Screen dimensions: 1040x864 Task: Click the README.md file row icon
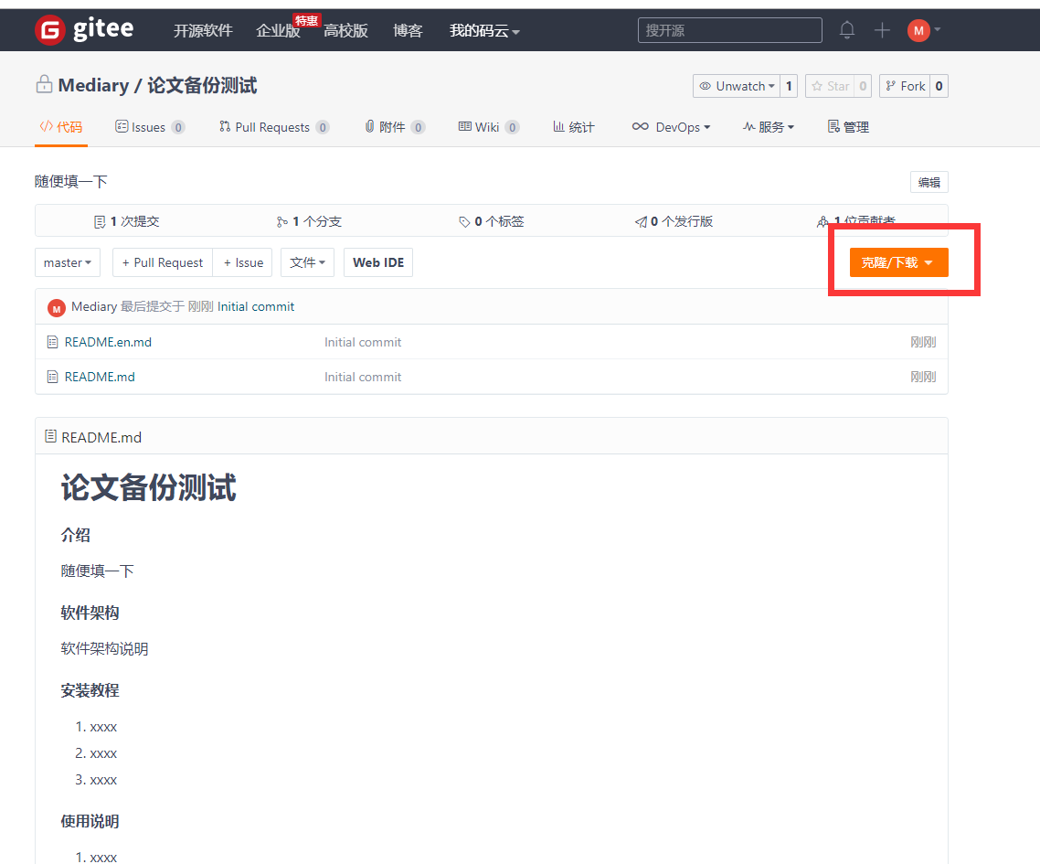(x=52, y=377)
